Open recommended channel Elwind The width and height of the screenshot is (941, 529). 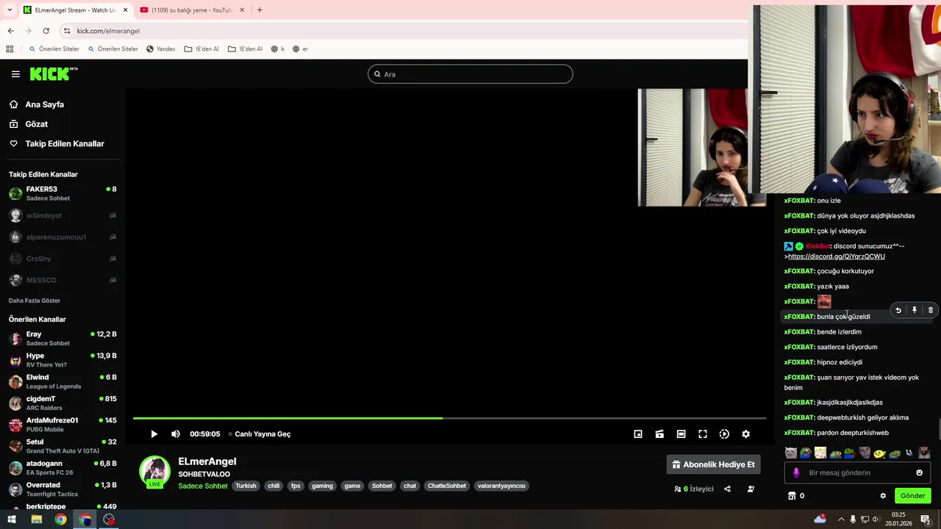coord(62,381)
